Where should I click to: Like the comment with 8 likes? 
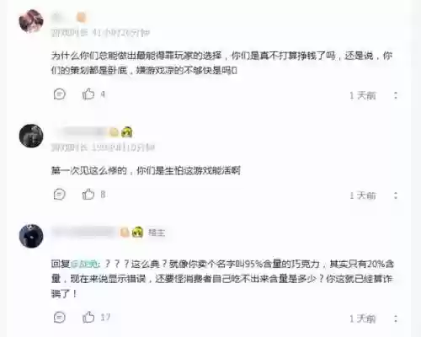[88, 194]
